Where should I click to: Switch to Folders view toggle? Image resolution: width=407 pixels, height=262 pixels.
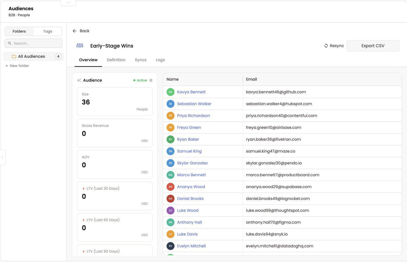tap(19, 31)
